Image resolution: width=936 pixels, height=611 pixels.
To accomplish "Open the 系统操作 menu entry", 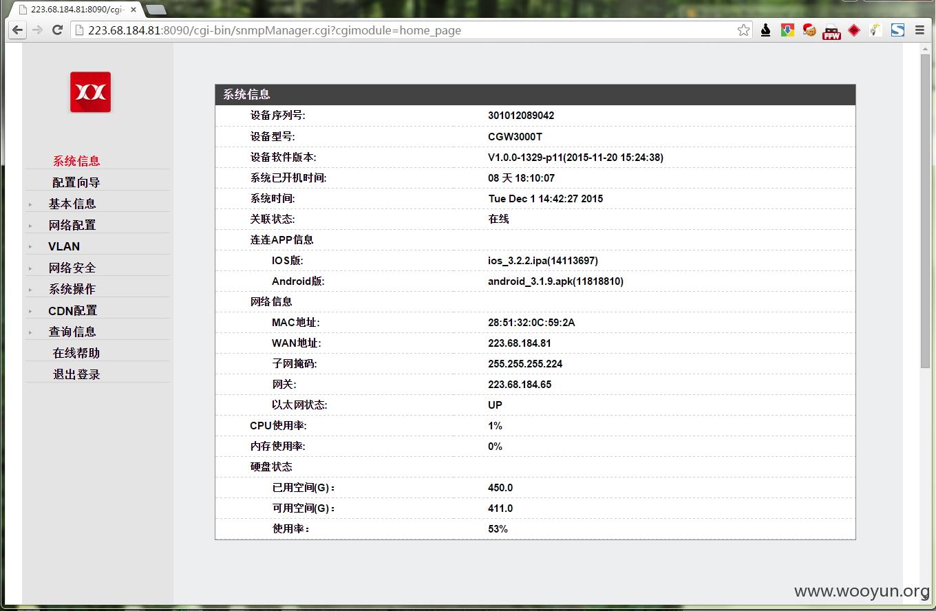I will point(72,289).
